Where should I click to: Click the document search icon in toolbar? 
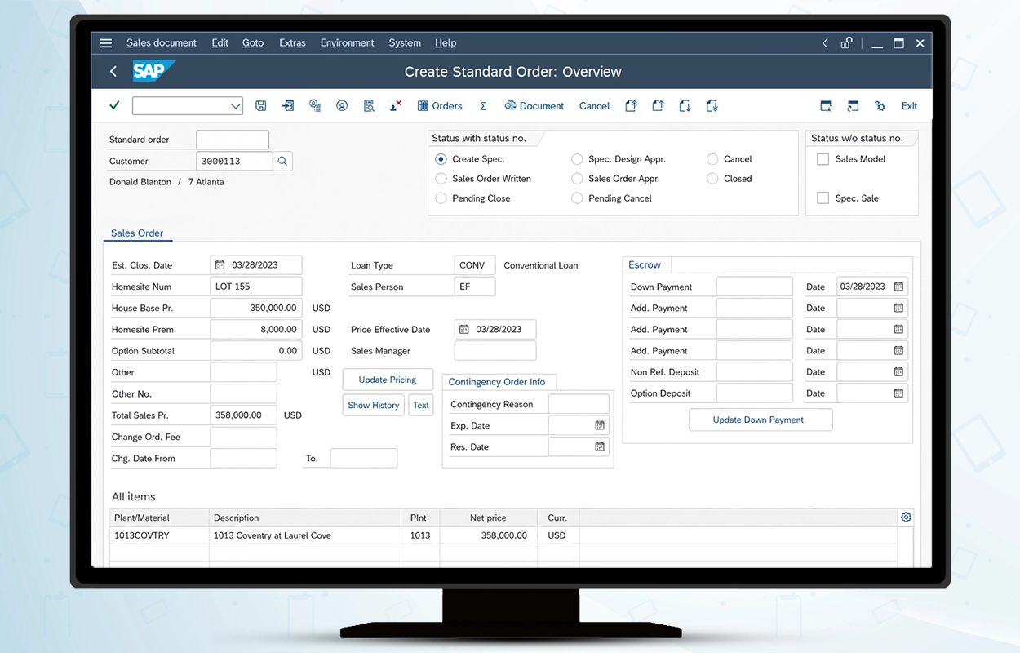click(369, 106)
